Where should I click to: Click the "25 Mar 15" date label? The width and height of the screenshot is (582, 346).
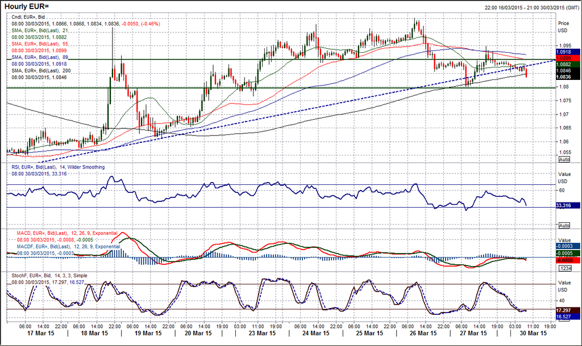coord(369,333)
